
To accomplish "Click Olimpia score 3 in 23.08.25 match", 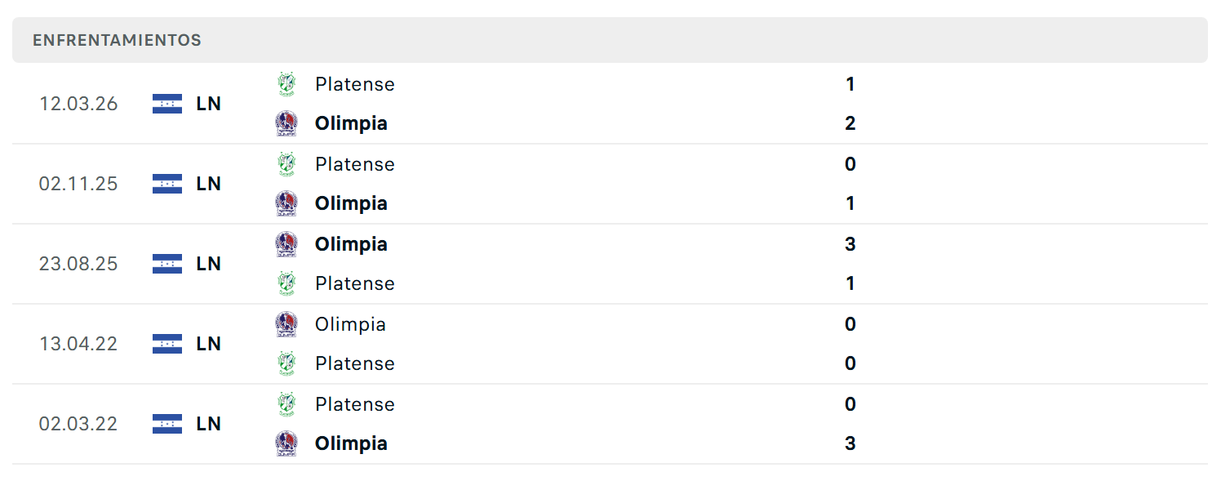I will 850,244.
